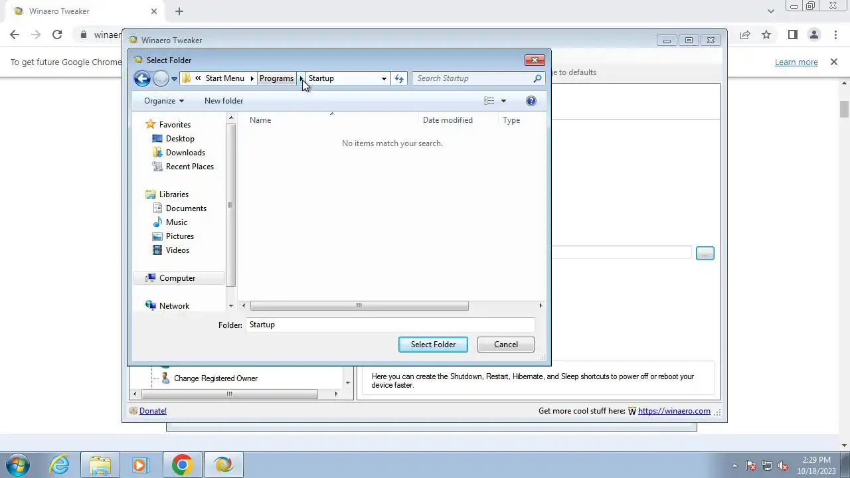Open Google Chrome from taskbar
This screenshot has height=478, width=850.
tap(182, 465)
